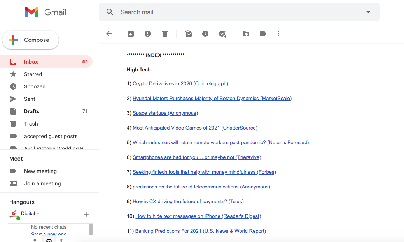Open the main menu hamburger icon
The height and width of the screenshot is (242, 404).
pyautogui.click(x=13, y=12)
